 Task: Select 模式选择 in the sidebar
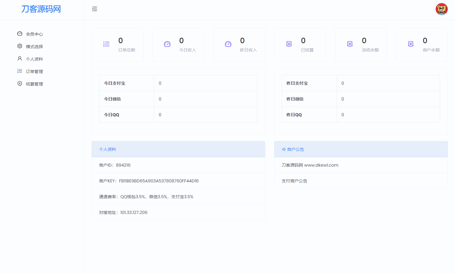[x=34, y=46]
